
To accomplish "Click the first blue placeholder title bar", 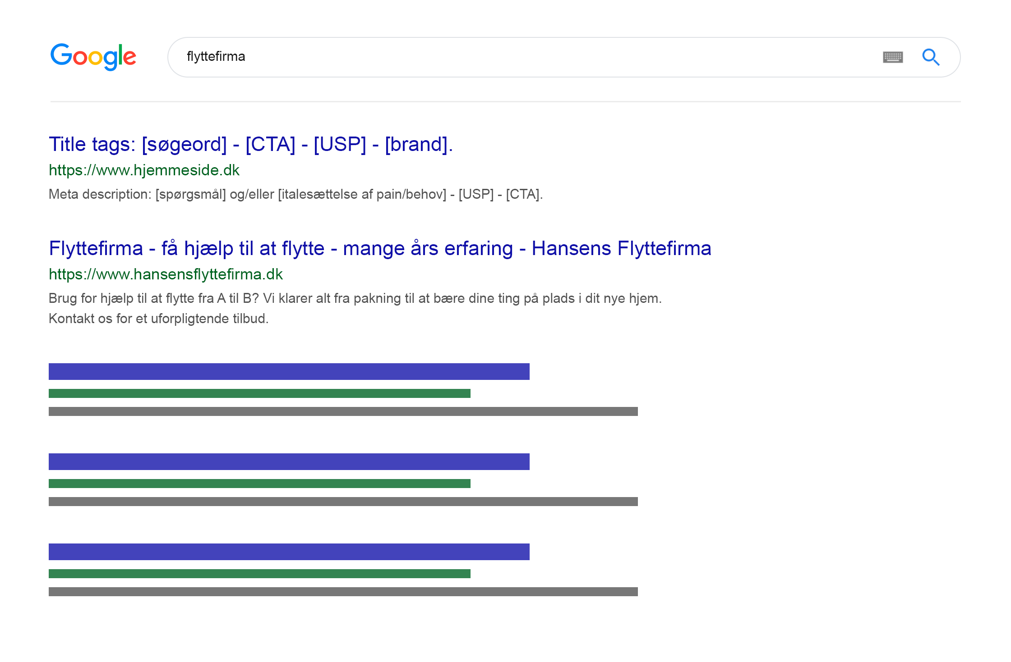I will point(289,371).
